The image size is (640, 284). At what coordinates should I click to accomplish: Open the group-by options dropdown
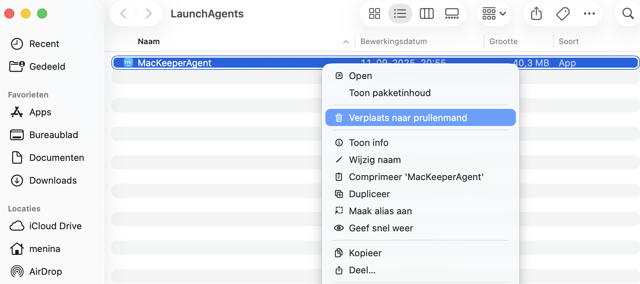click(x=494, y=14)
